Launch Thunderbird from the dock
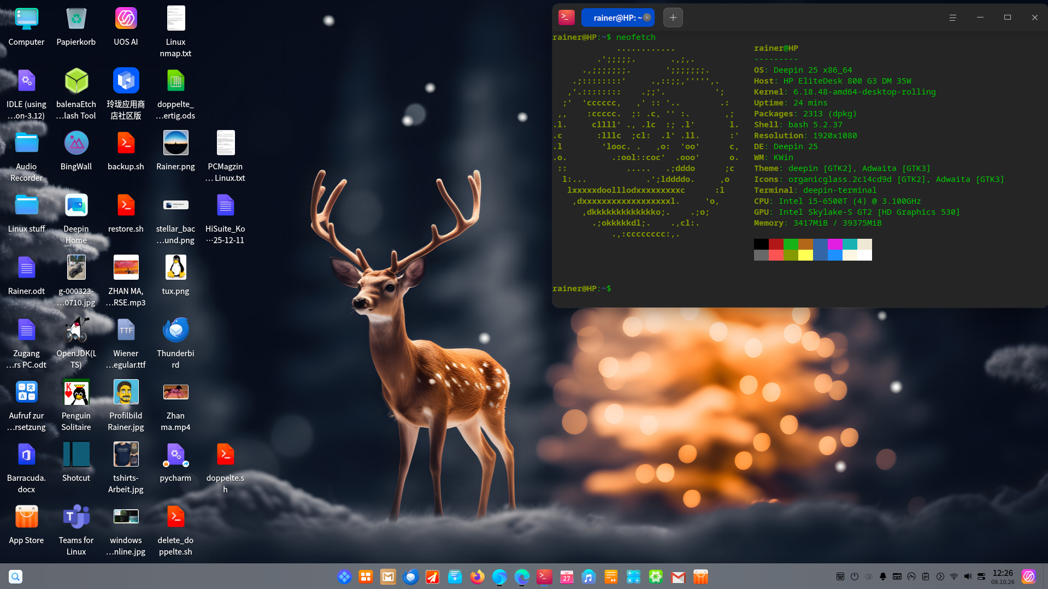 tap(410, 576)
